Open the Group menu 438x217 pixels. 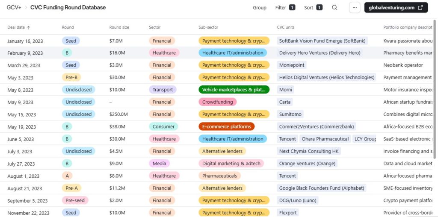point(260,8)
